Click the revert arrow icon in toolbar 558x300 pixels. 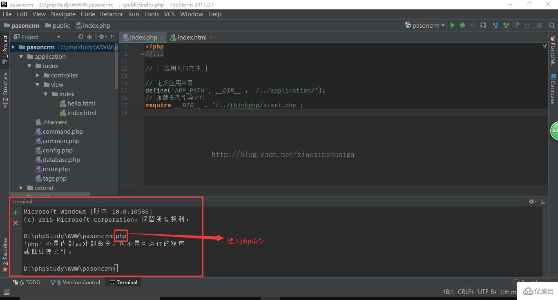click(x=526, y=25)
